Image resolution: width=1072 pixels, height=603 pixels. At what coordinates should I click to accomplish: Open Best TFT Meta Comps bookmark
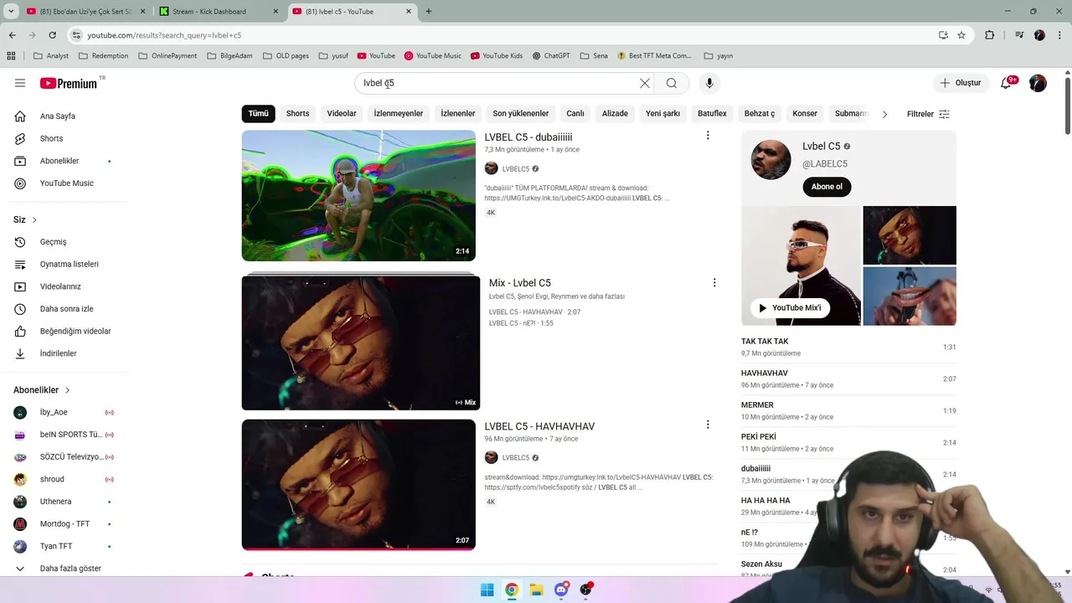point(654,56)
